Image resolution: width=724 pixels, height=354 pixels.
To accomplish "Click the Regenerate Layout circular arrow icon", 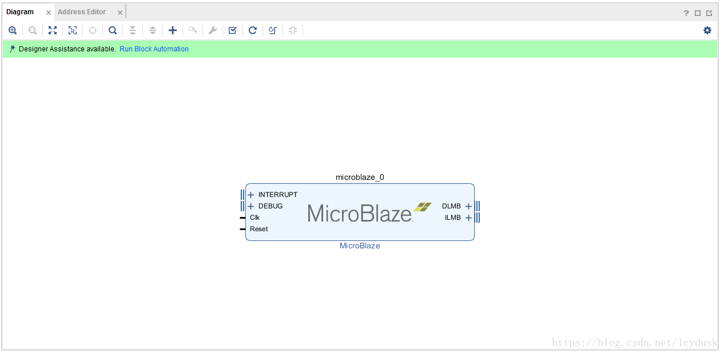I will click(x=253, y=30).
